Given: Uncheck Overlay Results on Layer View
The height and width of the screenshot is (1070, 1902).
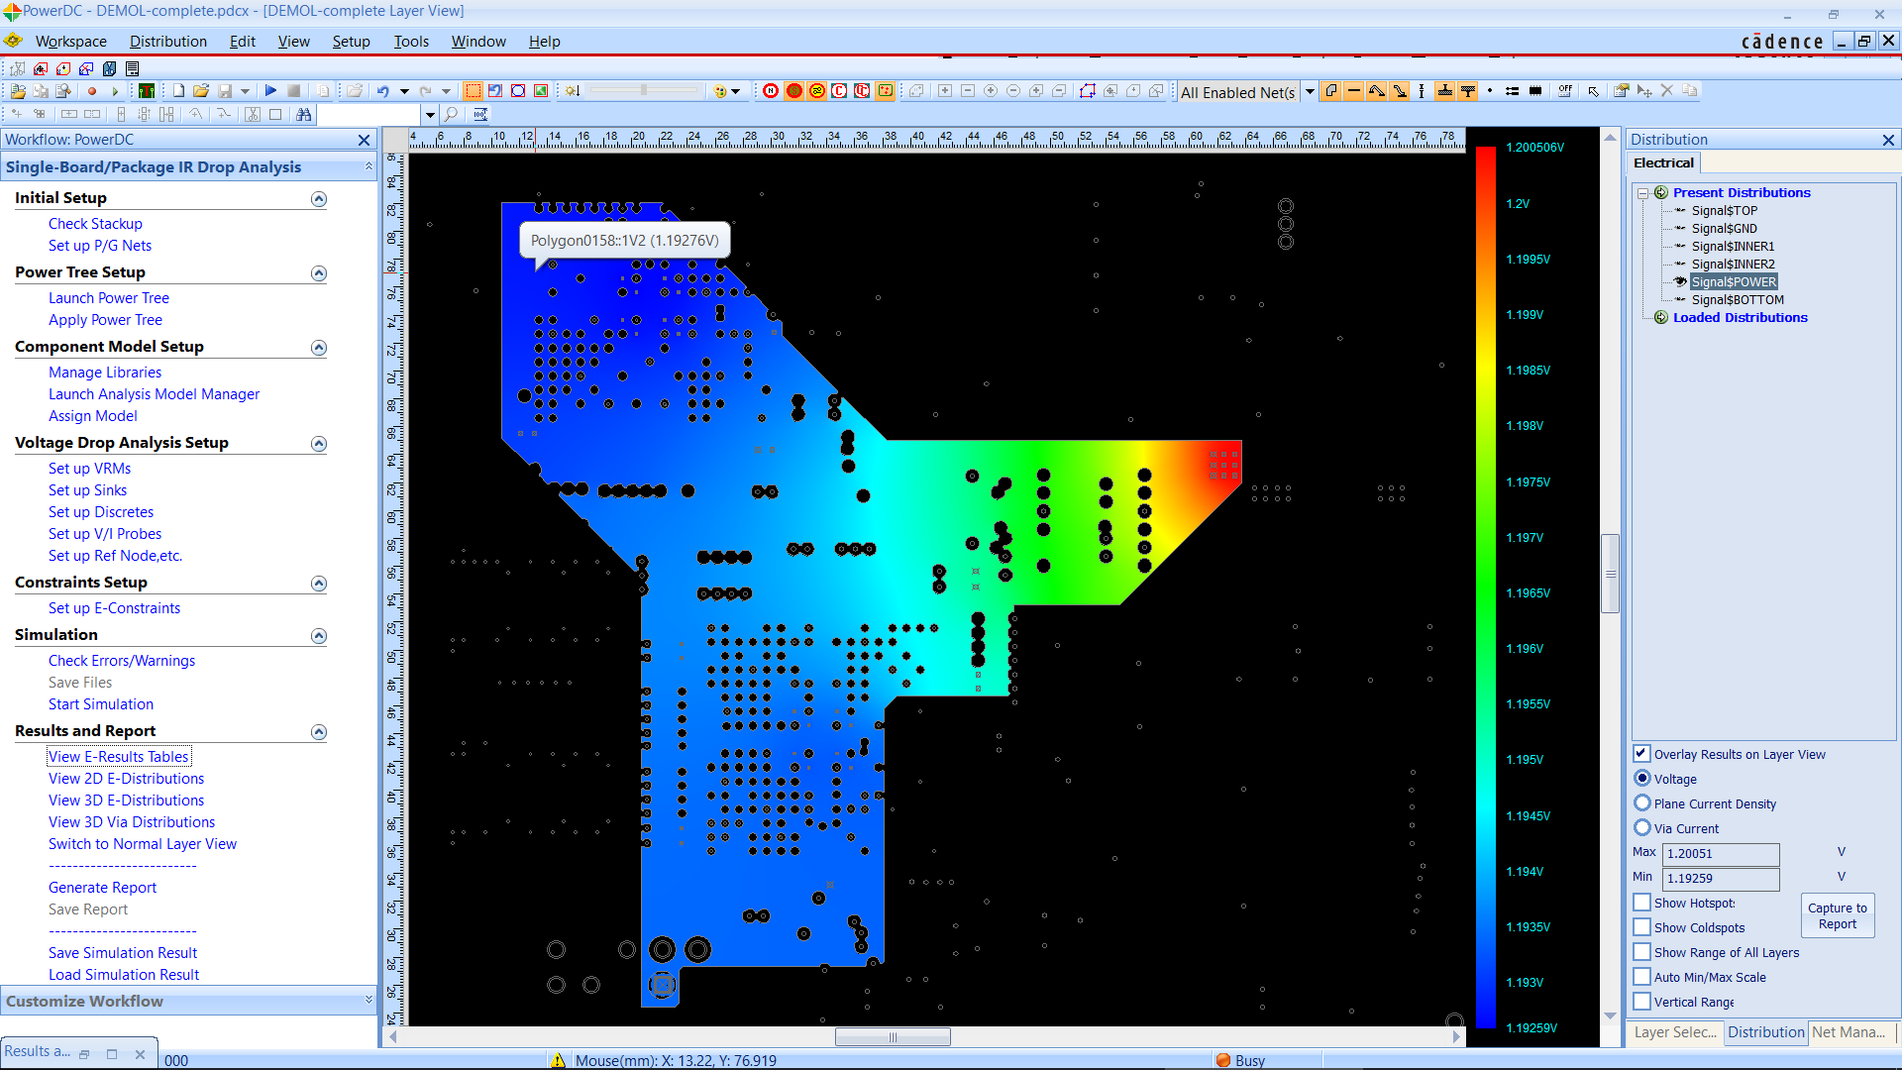Looking at the screenshot, I should tap(1641, 754).
